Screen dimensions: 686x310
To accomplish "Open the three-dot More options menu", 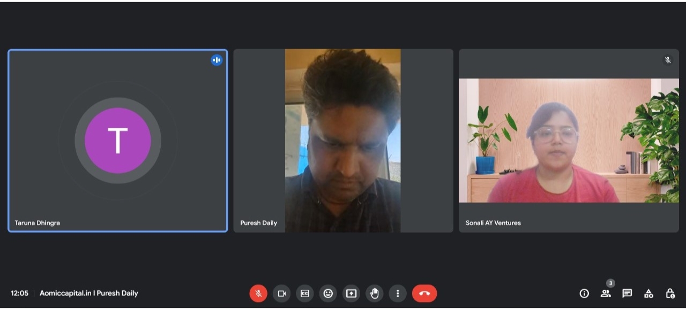I will point(398,293).
